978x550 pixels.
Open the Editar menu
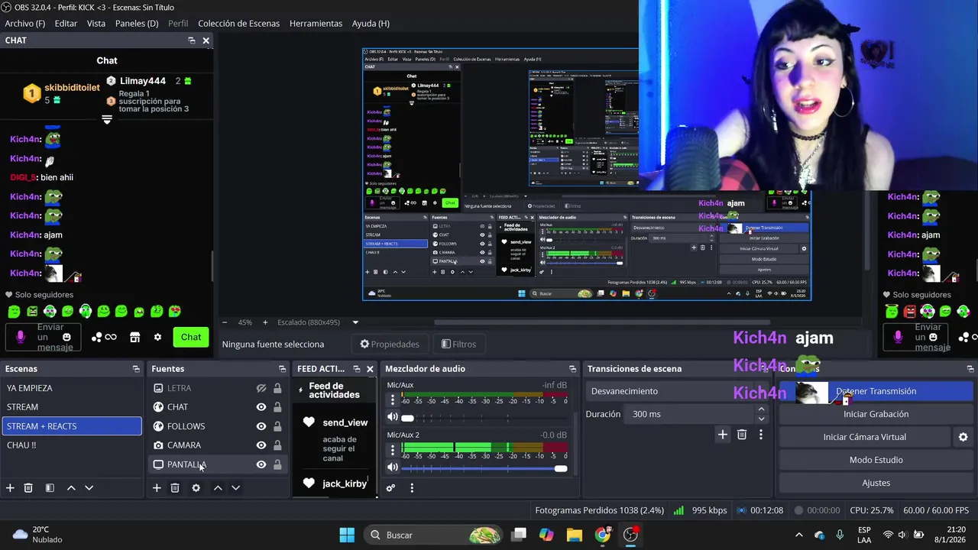[66, 24]
